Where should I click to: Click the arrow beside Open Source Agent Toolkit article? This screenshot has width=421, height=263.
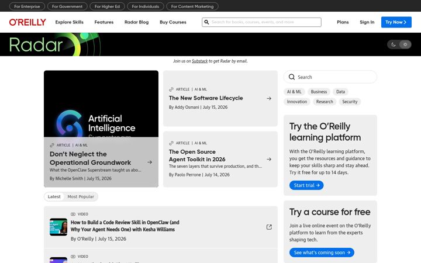pos(269,160)
